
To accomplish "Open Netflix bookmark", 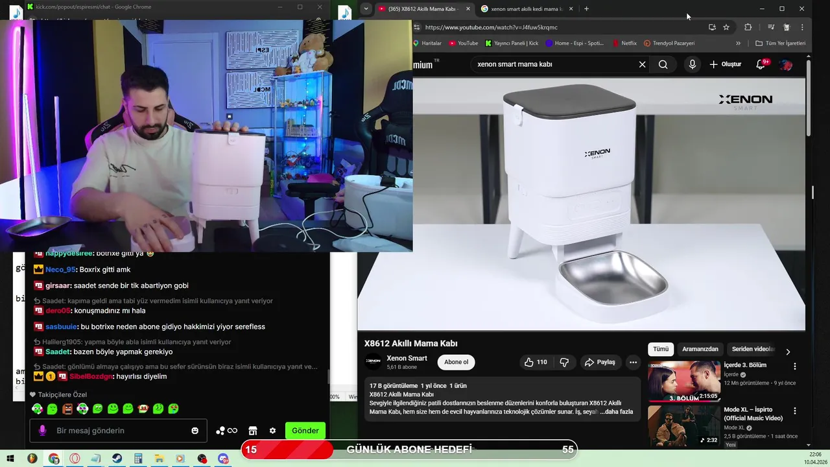I will pos(624,43).
